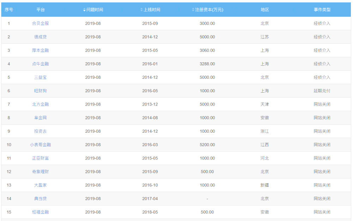
Task: Select the dash capital cell in 典当贷 row
Action: click(x=207, y=199)
